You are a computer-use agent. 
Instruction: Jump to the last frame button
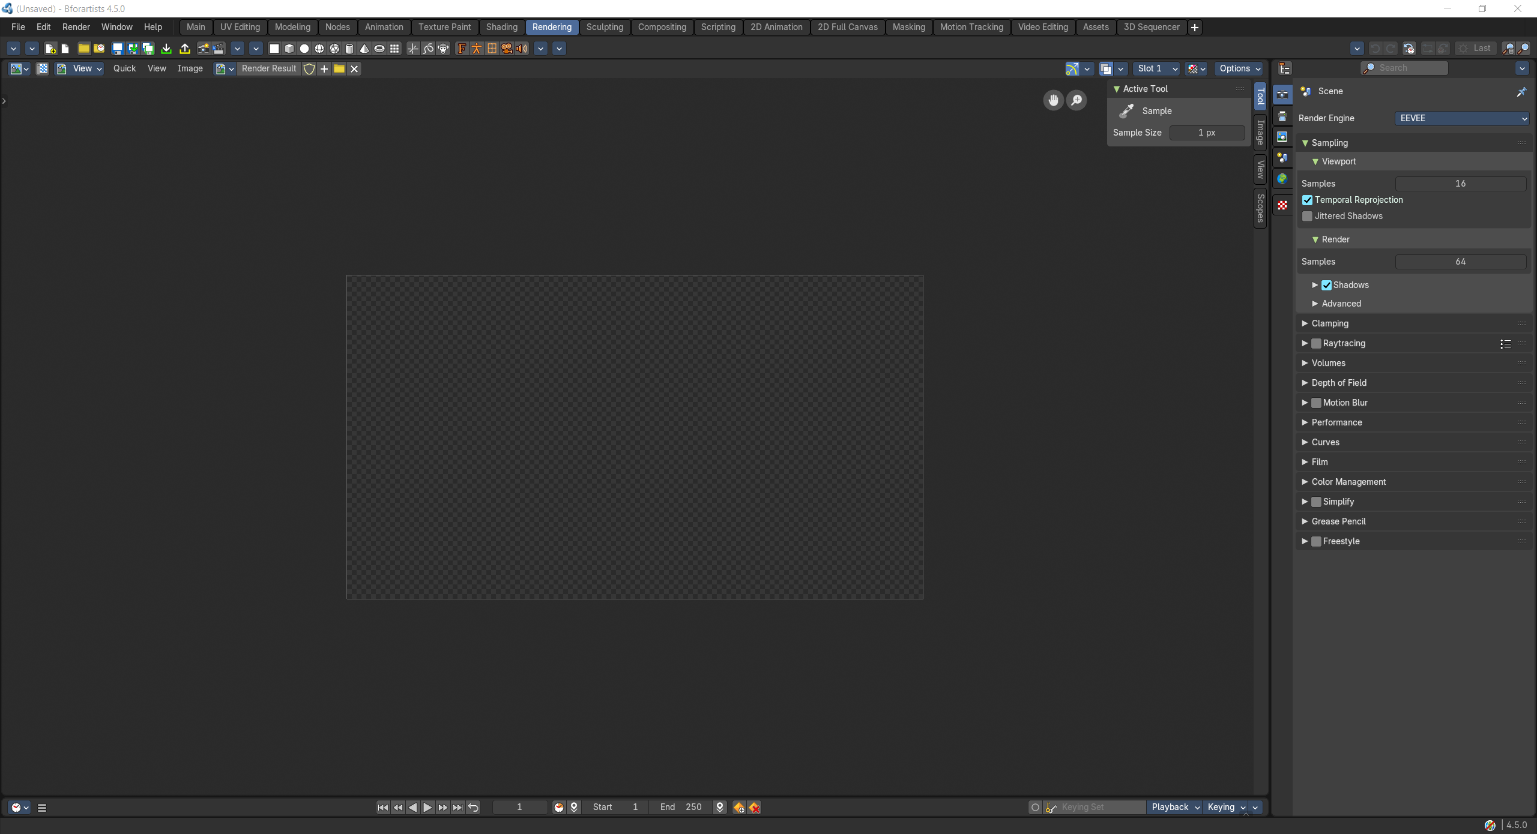tap(457, 808)
